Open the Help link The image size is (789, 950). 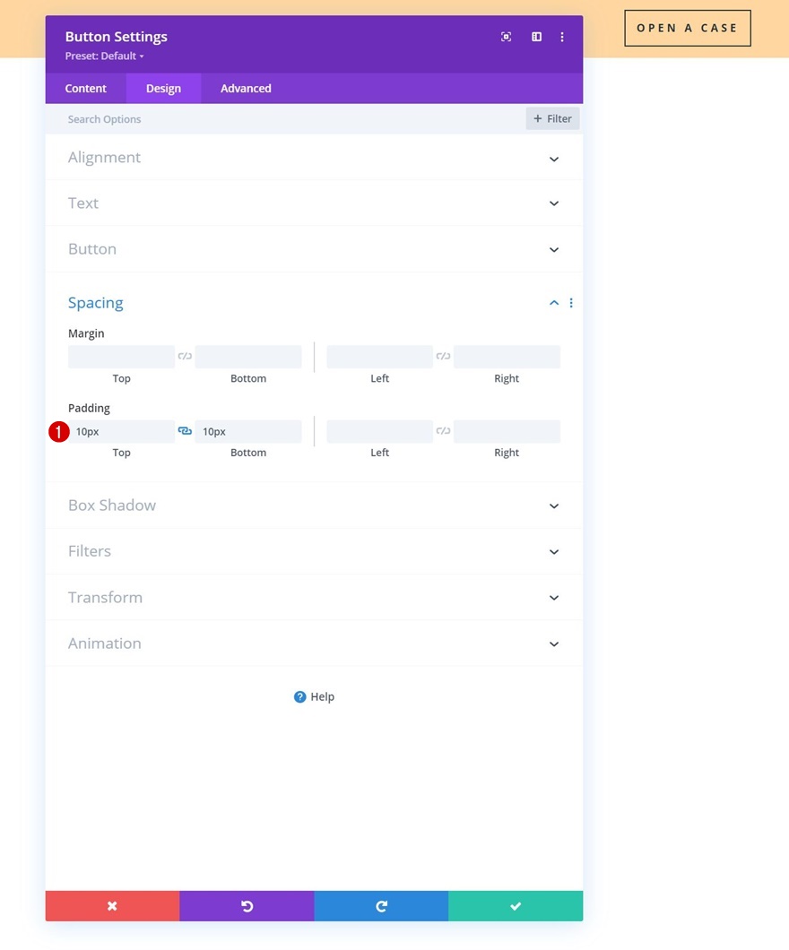315,696
